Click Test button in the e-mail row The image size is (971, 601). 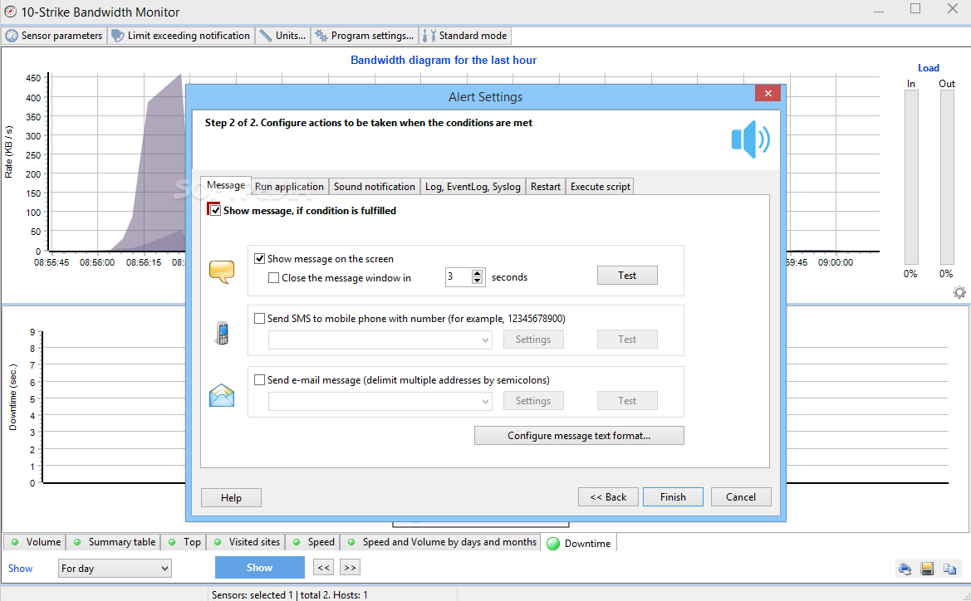point(626,401)
